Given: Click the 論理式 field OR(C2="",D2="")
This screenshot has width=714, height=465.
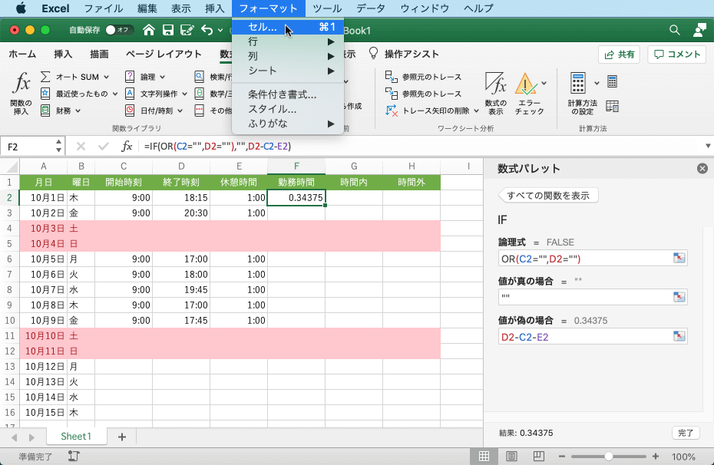Looking at the screenshot, I should point(585,259).
